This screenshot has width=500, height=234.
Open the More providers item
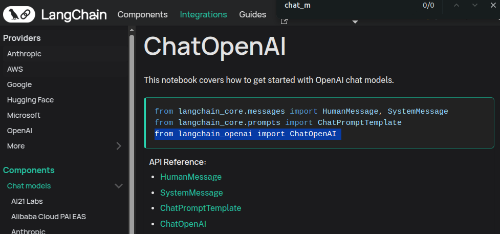(16, 146)
